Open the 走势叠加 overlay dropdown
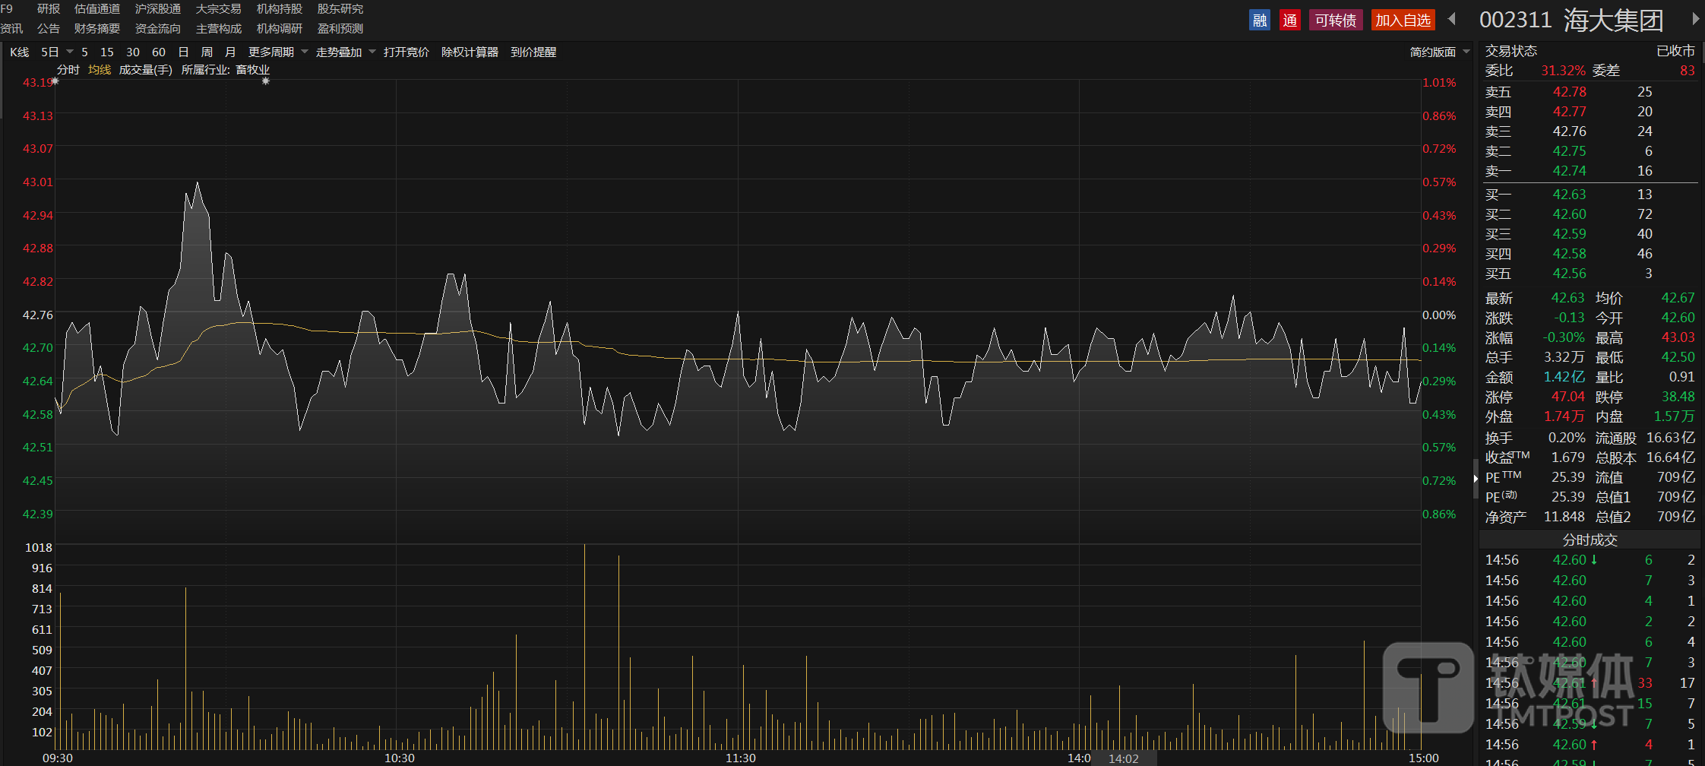Viewport: 1705px width, 766px height. [x=372, y=52]
